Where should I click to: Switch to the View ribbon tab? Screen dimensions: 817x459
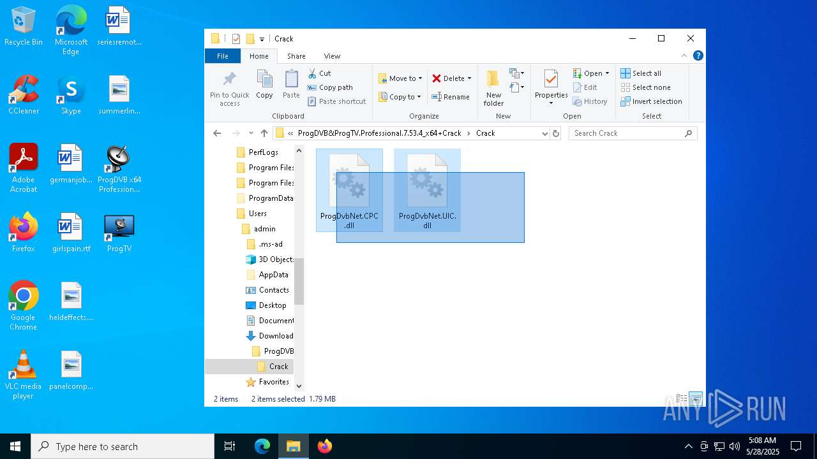pos(332,56)
